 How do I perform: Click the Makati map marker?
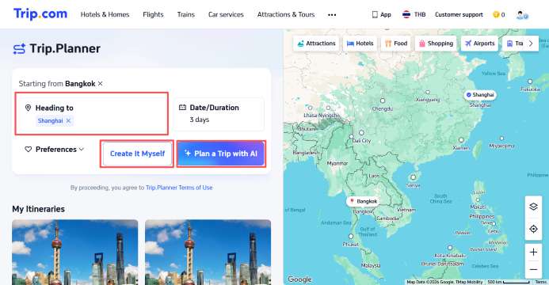click(x=478, y=199)
